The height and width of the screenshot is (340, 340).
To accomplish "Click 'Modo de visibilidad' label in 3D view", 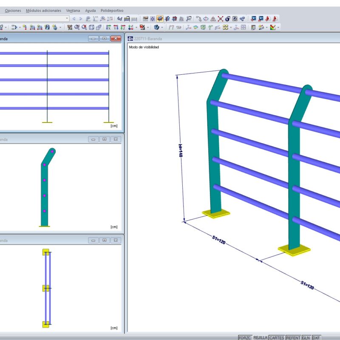I will (144, 47).
